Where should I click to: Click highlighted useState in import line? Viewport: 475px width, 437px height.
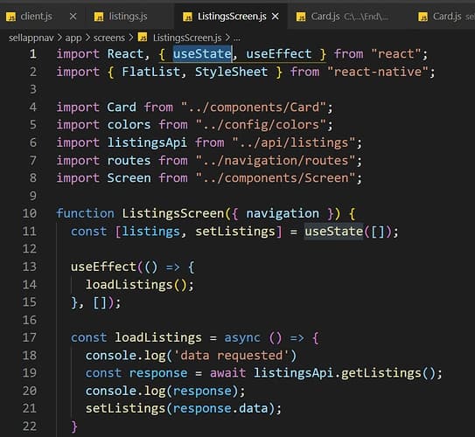click(x=202, y=54)
